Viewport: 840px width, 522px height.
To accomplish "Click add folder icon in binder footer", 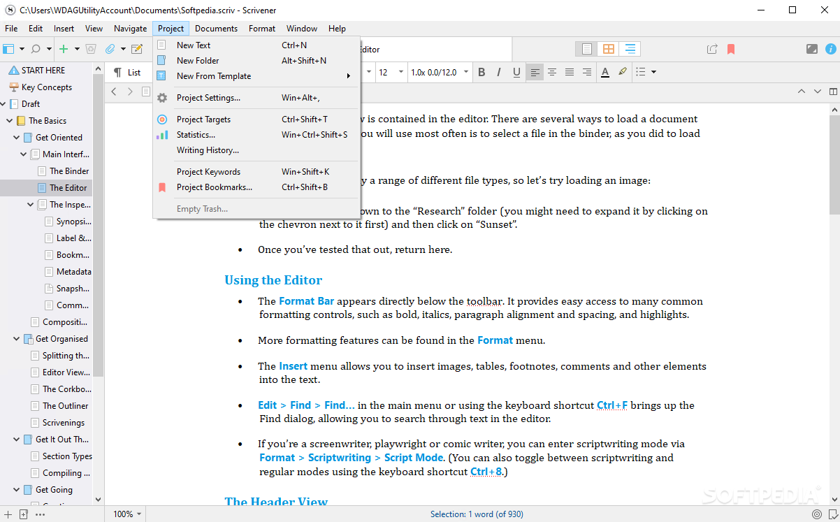I will pos(24,514).
